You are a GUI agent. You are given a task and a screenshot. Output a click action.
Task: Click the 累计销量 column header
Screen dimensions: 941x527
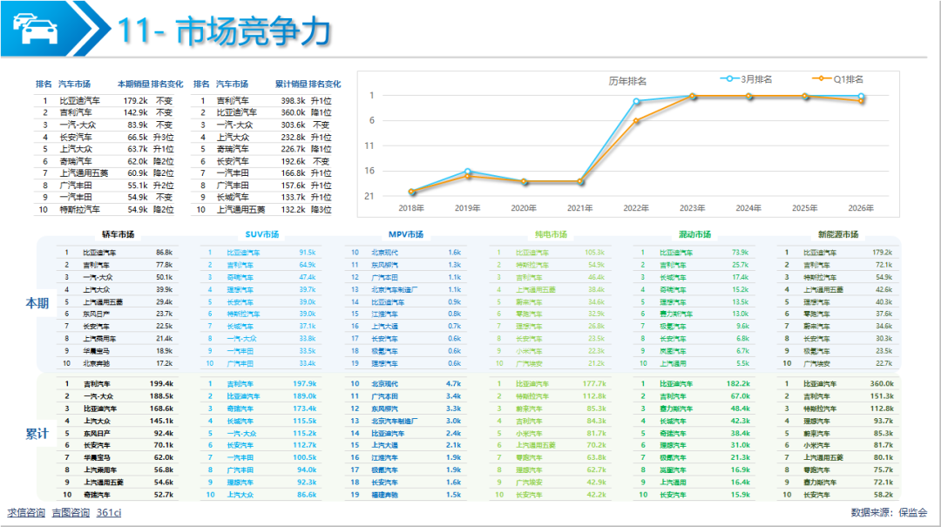(x=291, y=84)
